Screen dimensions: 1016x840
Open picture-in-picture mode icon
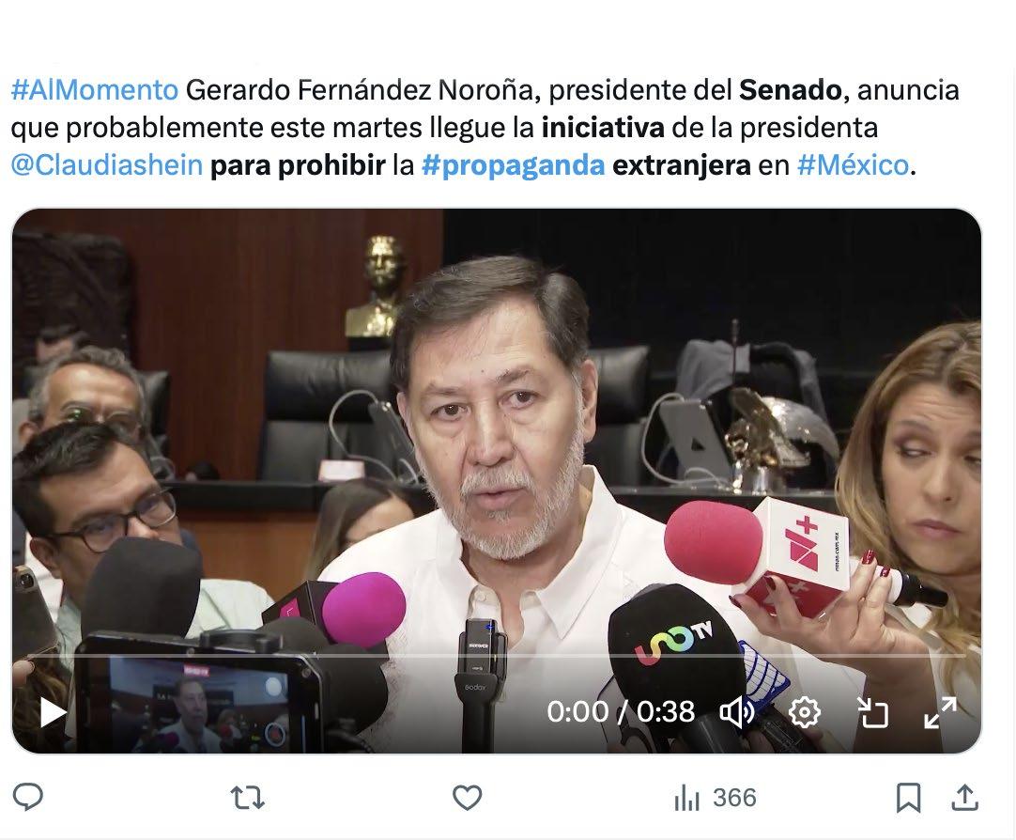coord(872,712)
